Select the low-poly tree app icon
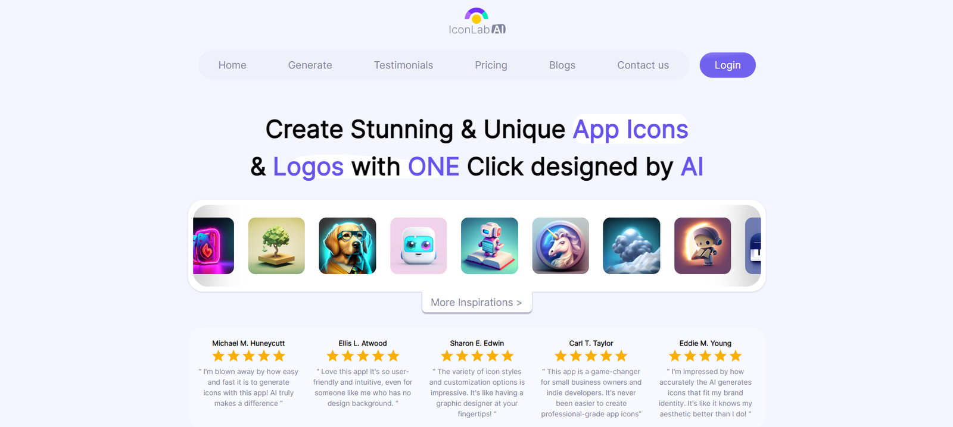 [276, 246]
